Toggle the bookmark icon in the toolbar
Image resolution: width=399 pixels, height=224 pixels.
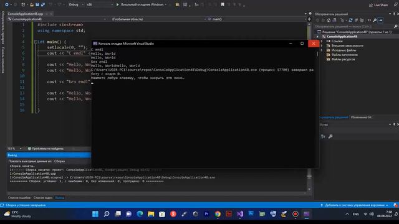[x=223, y=4]
